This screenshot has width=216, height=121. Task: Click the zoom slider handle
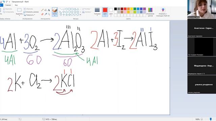pyautogui.click(x=211, y=119)
